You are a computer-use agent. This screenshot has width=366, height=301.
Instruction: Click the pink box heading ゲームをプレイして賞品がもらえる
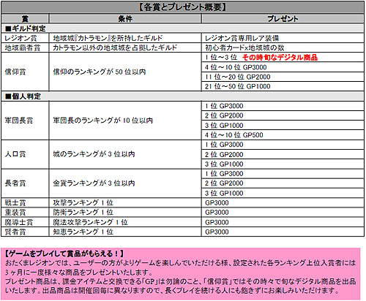[x=64, y=254]
